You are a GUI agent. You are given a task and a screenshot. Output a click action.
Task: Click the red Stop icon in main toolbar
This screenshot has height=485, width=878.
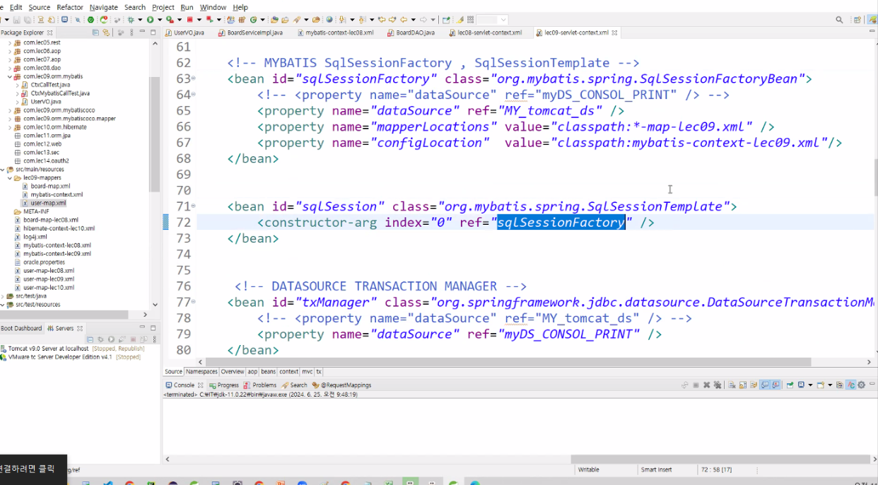[x=189, y=20]
